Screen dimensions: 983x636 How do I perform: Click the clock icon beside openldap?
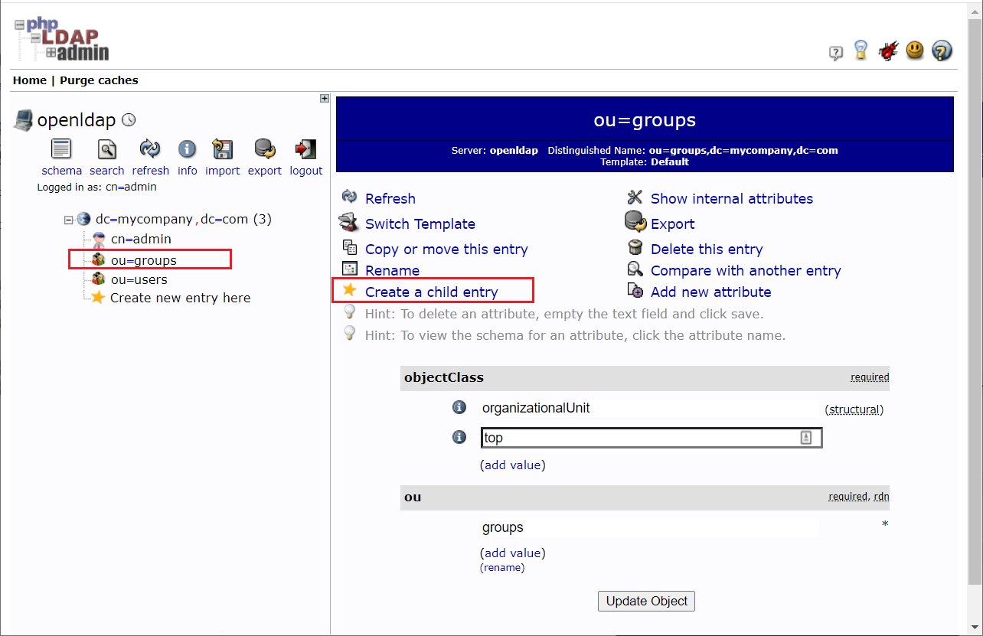[128, 120]
